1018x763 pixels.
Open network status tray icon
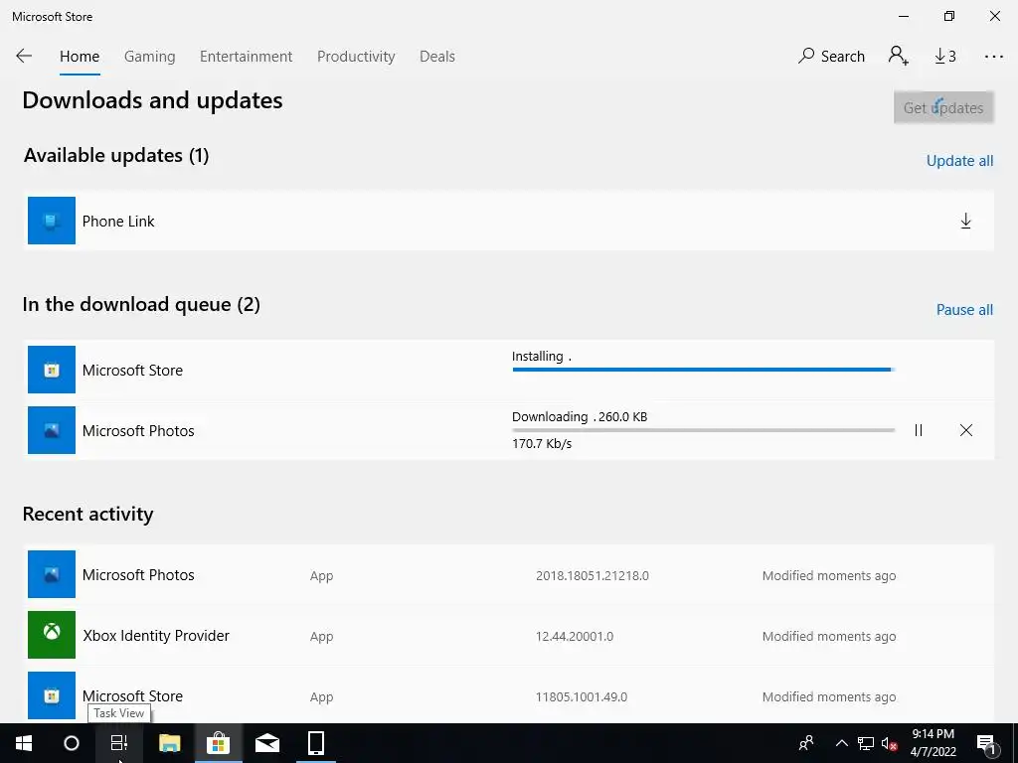[x=866, y=743]
